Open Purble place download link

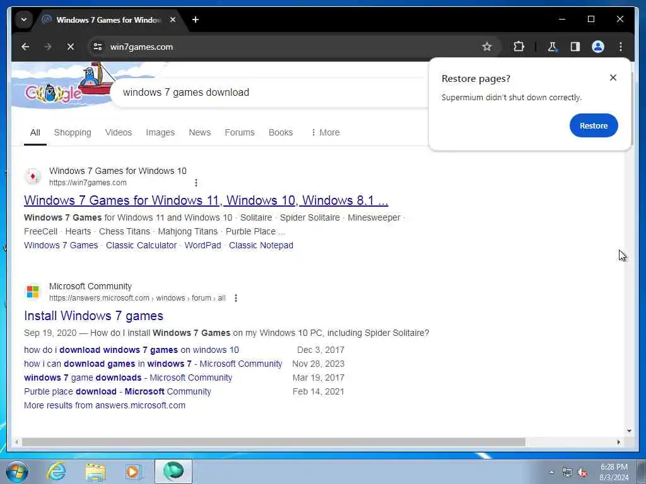[117, 392]
